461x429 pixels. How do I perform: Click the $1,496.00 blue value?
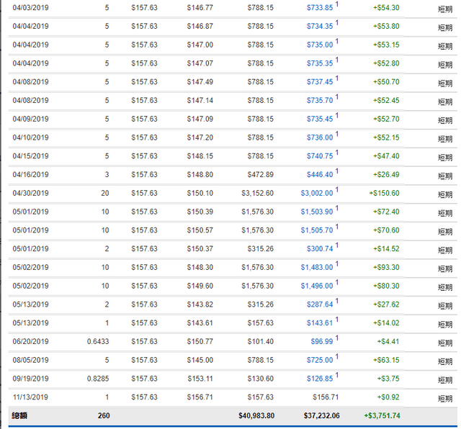coord(317,286)
